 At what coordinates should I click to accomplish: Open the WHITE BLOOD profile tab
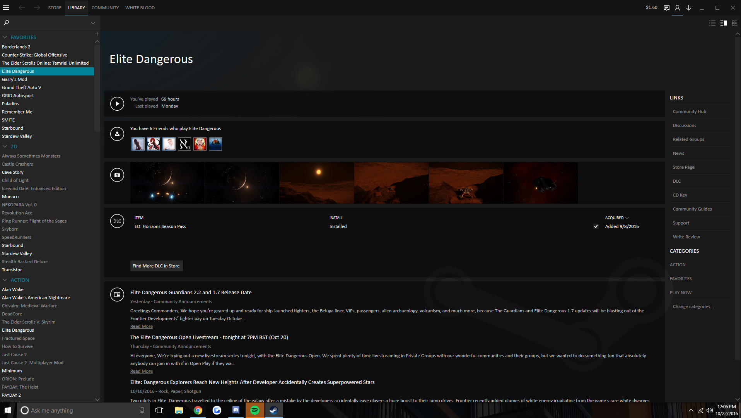point(140,8)
